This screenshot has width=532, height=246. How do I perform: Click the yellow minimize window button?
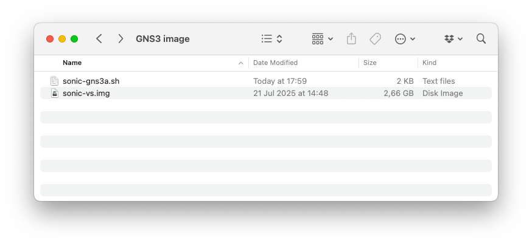[x=62, y=39]
